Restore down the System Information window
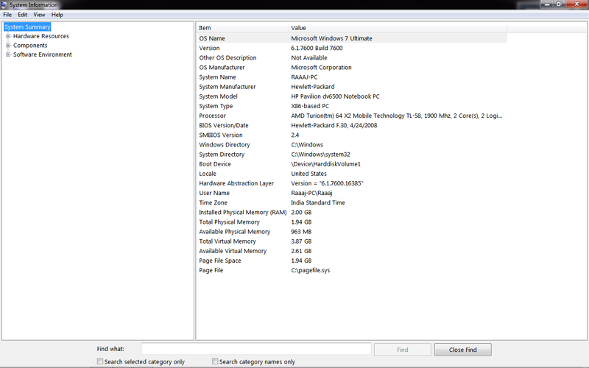Image resolution: width=589 pixels, height=368 pixels. coord(559,4)
